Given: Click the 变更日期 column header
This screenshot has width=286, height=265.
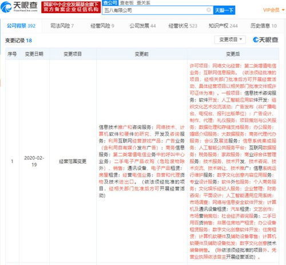Looking at the screenshot, I should pos(34,54).
